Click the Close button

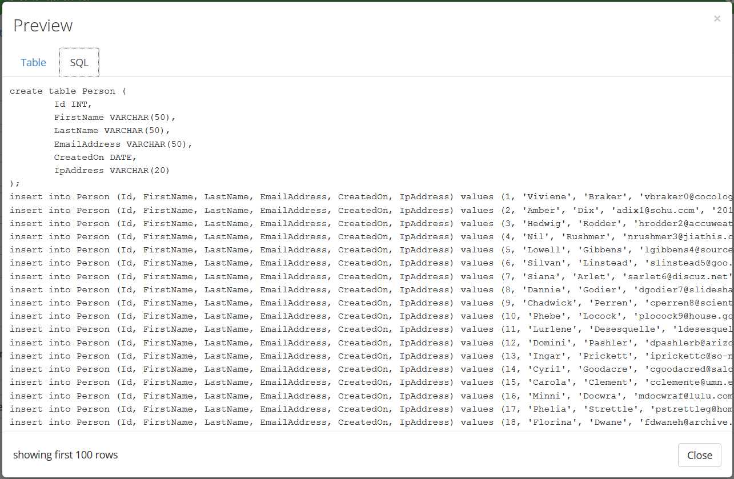coord(700,455)
